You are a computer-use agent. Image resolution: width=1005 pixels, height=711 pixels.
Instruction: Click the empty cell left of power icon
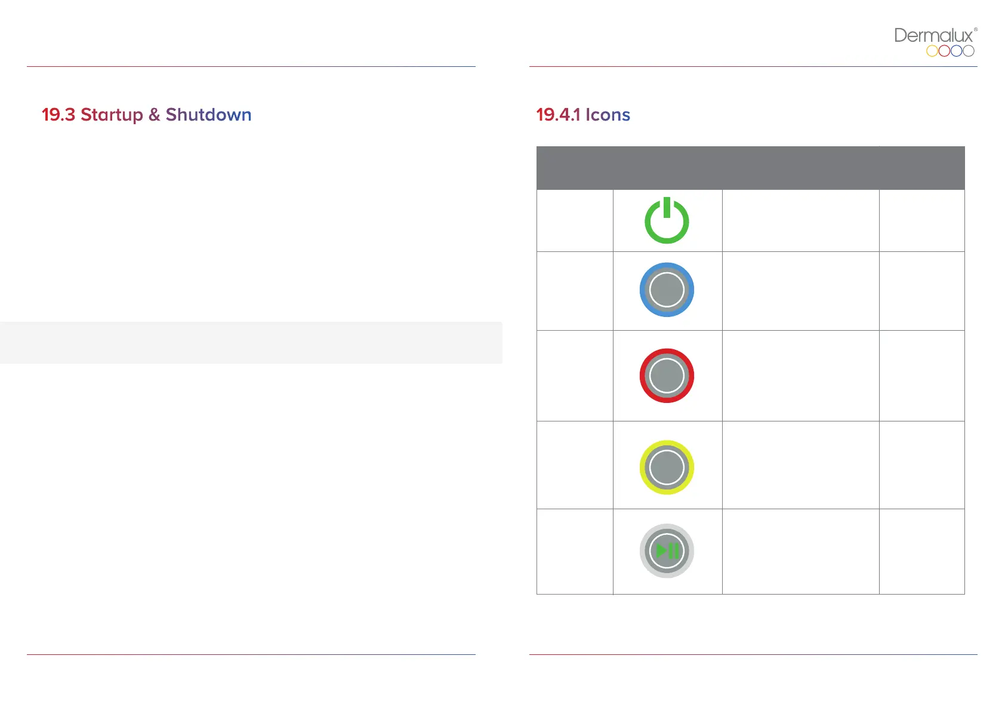pyautogui.click(x=575, y=221)
